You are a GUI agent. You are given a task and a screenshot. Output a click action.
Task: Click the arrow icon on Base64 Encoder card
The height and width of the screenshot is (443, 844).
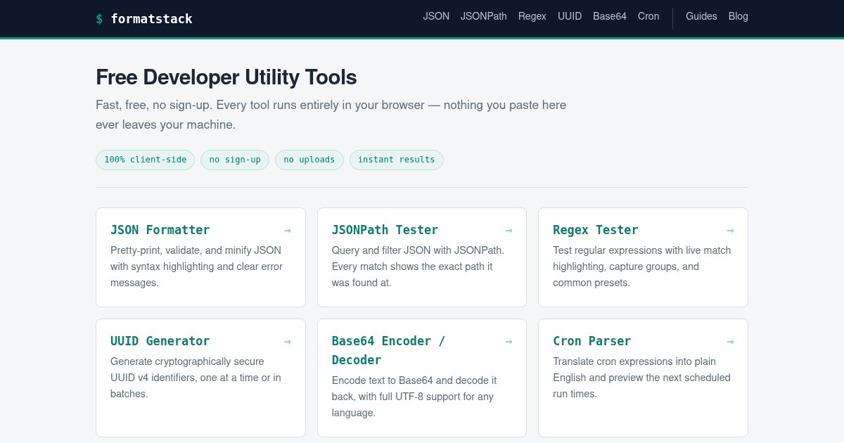click(x=509, y=341)
